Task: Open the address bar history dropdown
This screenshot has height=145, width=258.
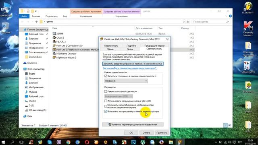Action: coord(184,22)
